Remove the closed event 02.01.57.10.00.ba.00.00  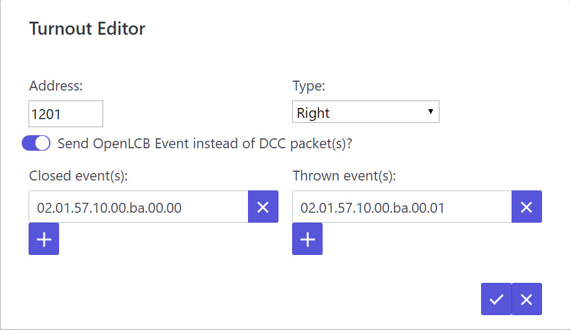point(263,207)
